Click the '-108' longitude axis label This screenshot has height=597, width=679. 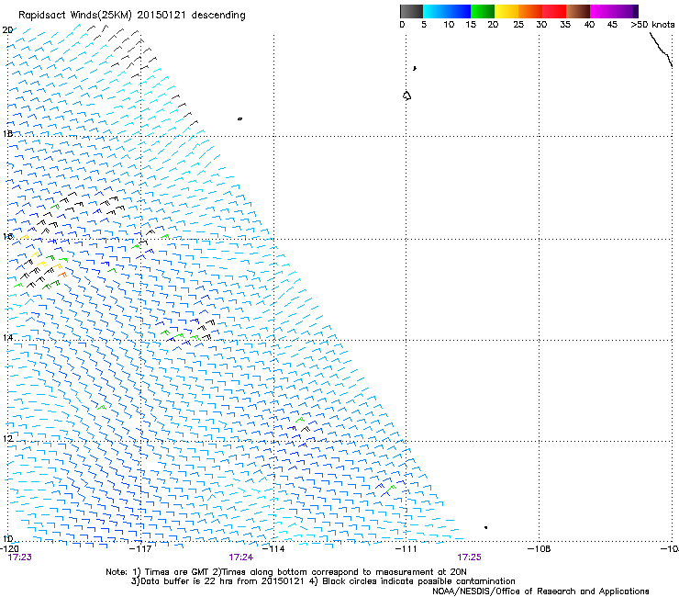coord(540,549)
